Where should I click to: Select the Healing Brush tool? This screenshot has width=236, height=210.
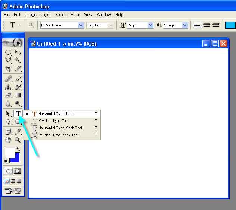click(8, 79)
